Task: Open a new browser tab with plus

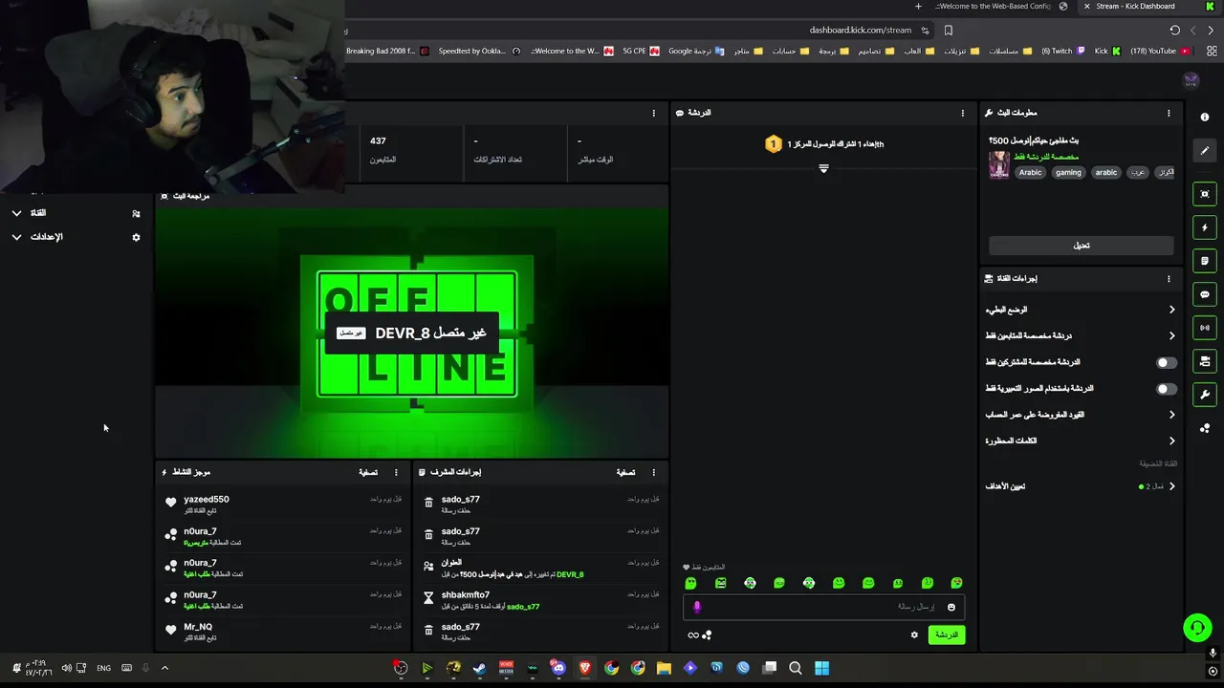Action: pos(918,7)
